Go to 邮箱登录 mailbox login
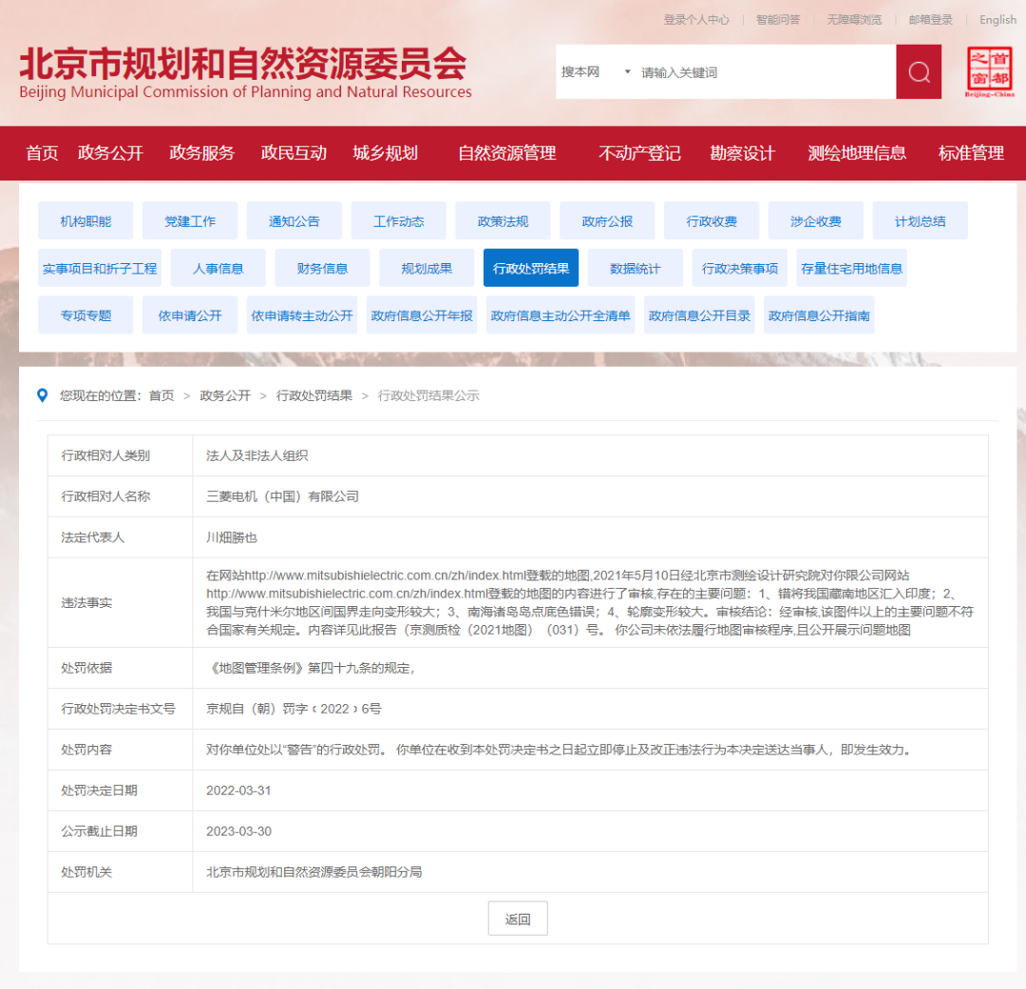The width and height of the screenshot is (1026, 989). click(x=930, y=20)
